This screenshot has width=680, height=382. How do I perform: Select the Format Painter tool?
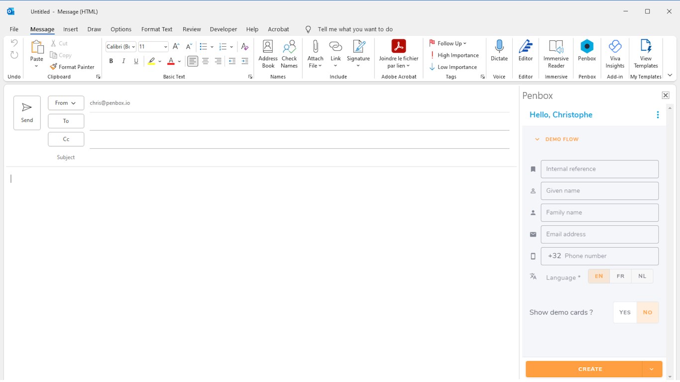coord(72,67)
